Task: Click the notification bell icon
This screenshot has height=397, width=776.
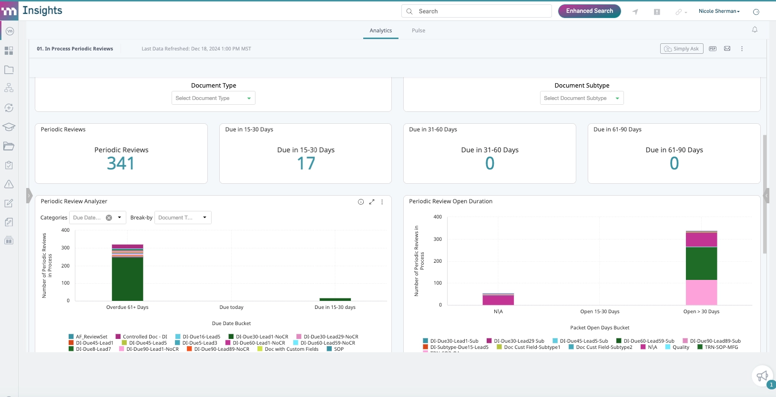Action: coord(755,30)
